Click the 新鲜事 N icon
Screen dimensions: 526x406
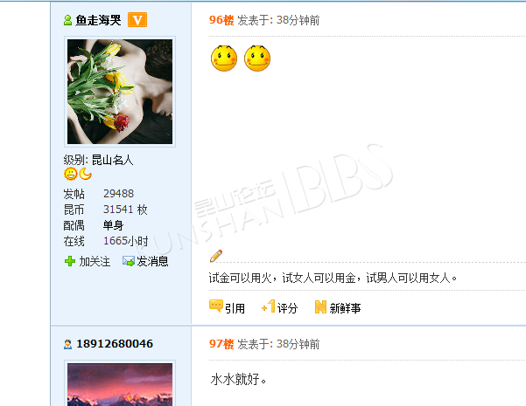click(320, 307)
